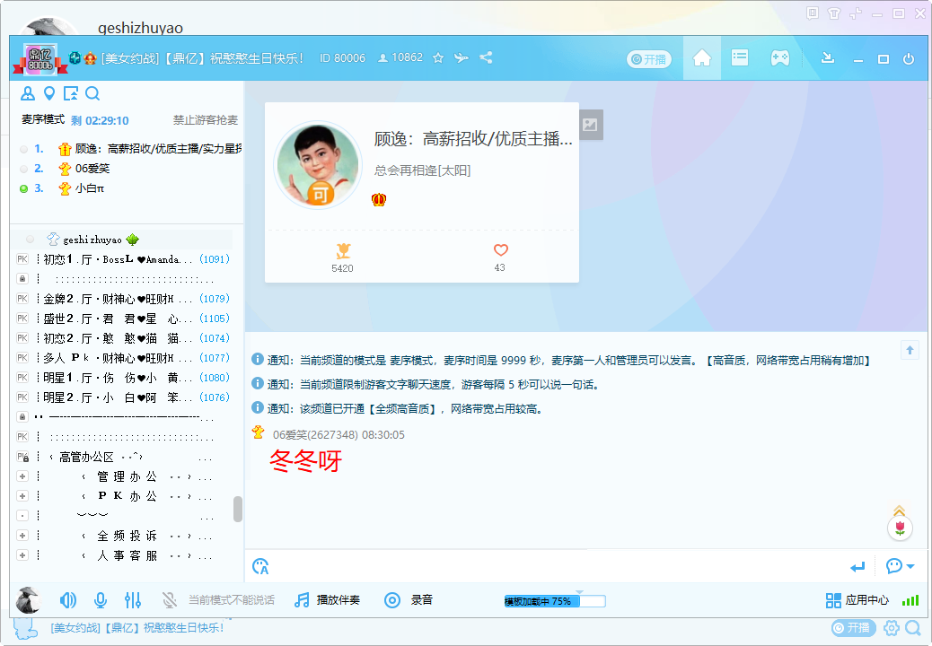Expand the 人事客服 channel node
932x646 pixels.
[22, 555]
